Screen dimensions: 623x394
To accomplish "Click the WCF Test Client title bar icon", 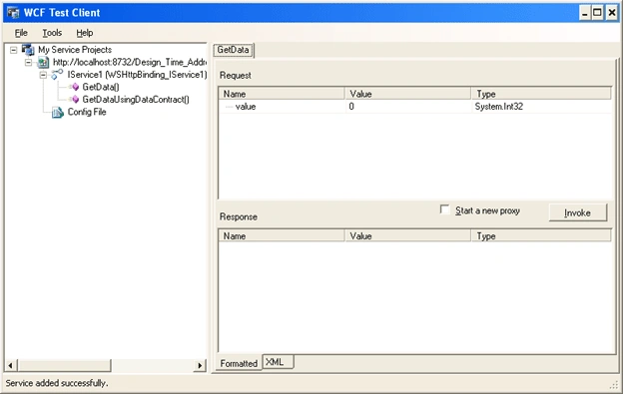I will (x=13, y=13).
